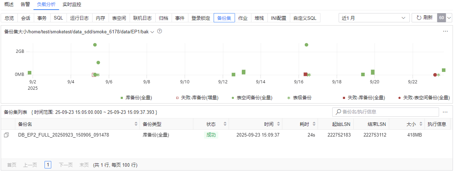The height and width of the screenshot is (172, 454).
Task: Go to 下一页 next page
Action: pyautogui.click(x=66, y=165)
